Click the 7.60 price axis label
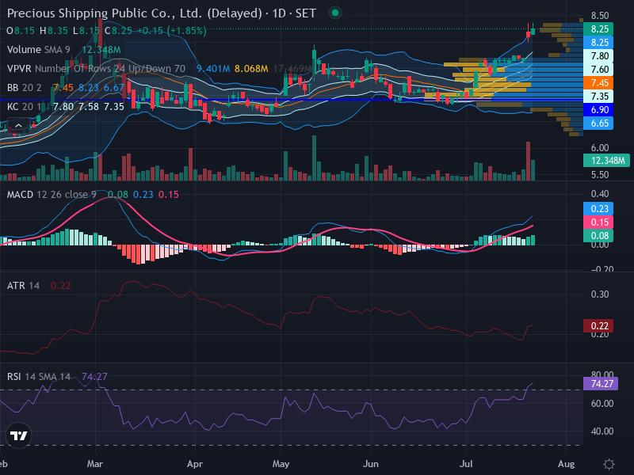 pyautogui.click(x=598, y=70)
